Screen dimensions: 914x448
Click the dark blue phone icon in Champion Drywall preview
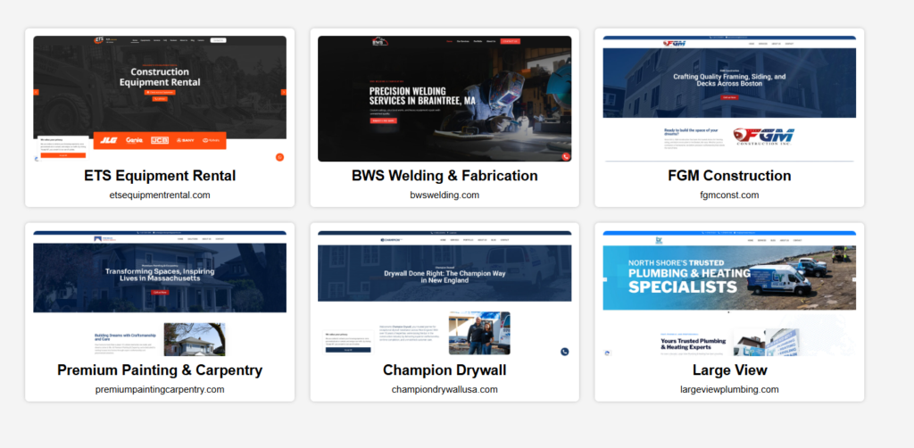coord(564,352)
